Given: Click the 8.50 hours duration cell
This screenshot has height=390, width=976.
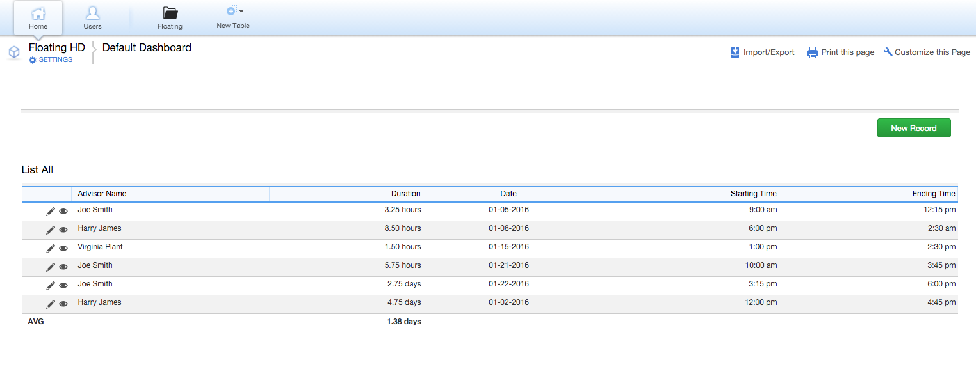Looking at the screenshot, I should [x=403, y=228].
